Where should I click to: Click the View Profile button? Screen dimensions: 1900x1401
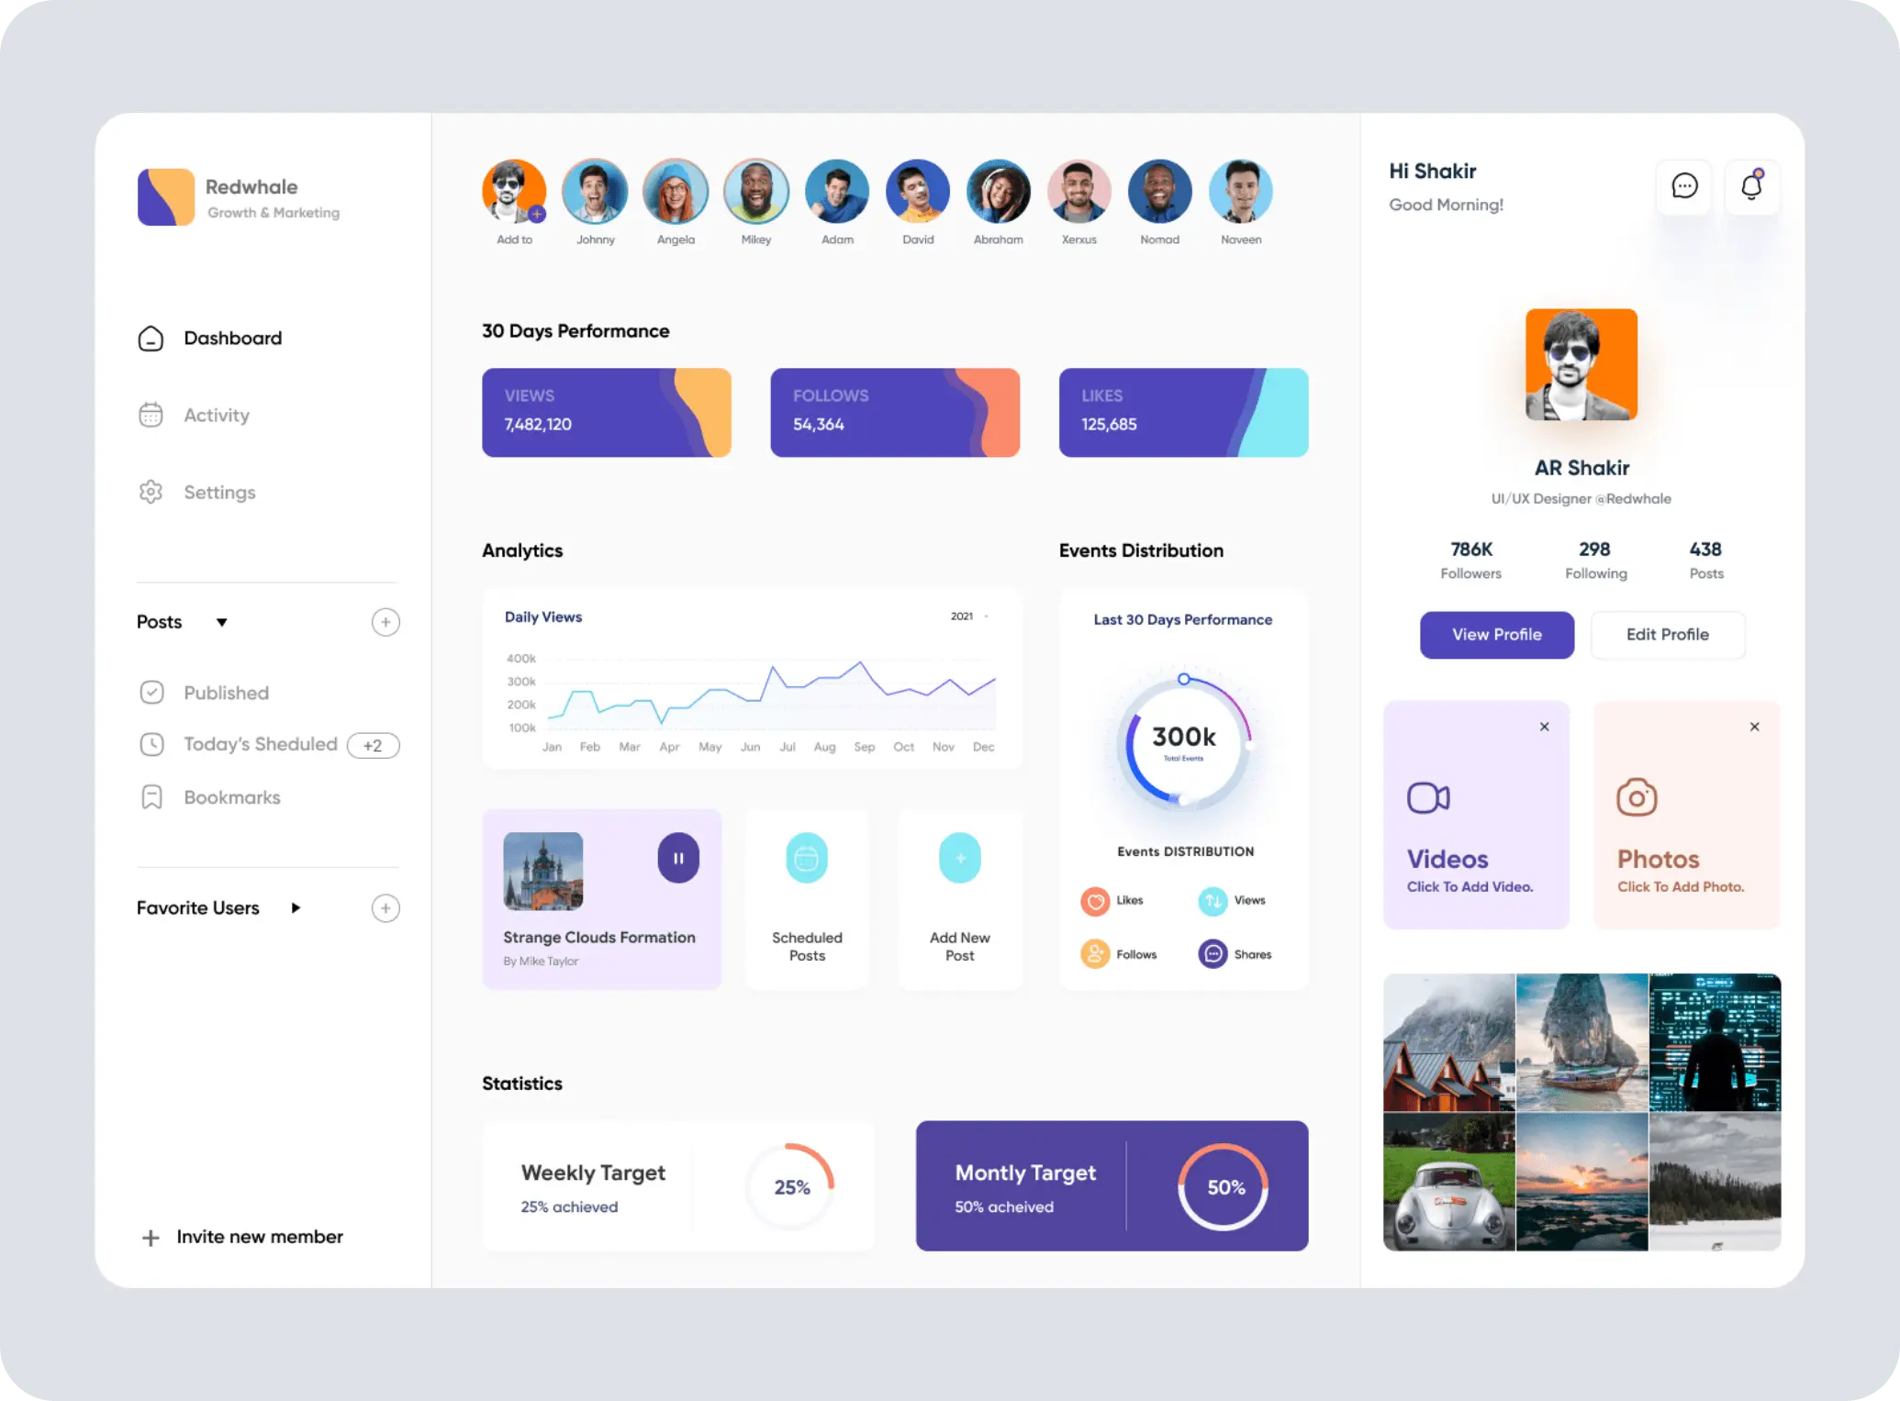1496,634
